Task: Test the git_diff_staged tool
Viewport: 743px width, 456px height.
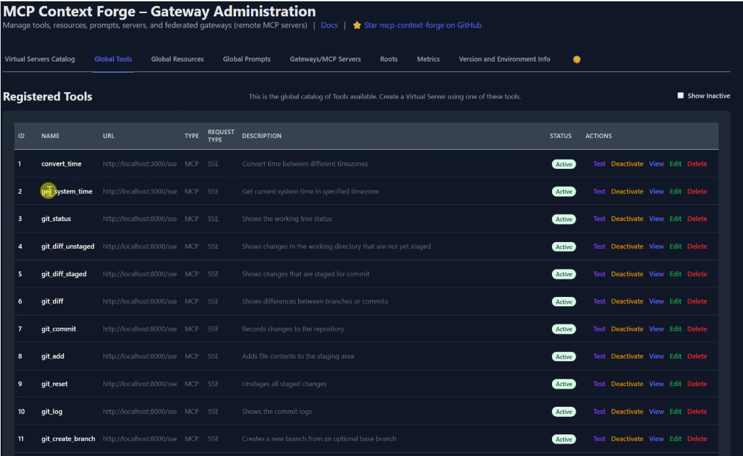Action: (x=599, y=273)
